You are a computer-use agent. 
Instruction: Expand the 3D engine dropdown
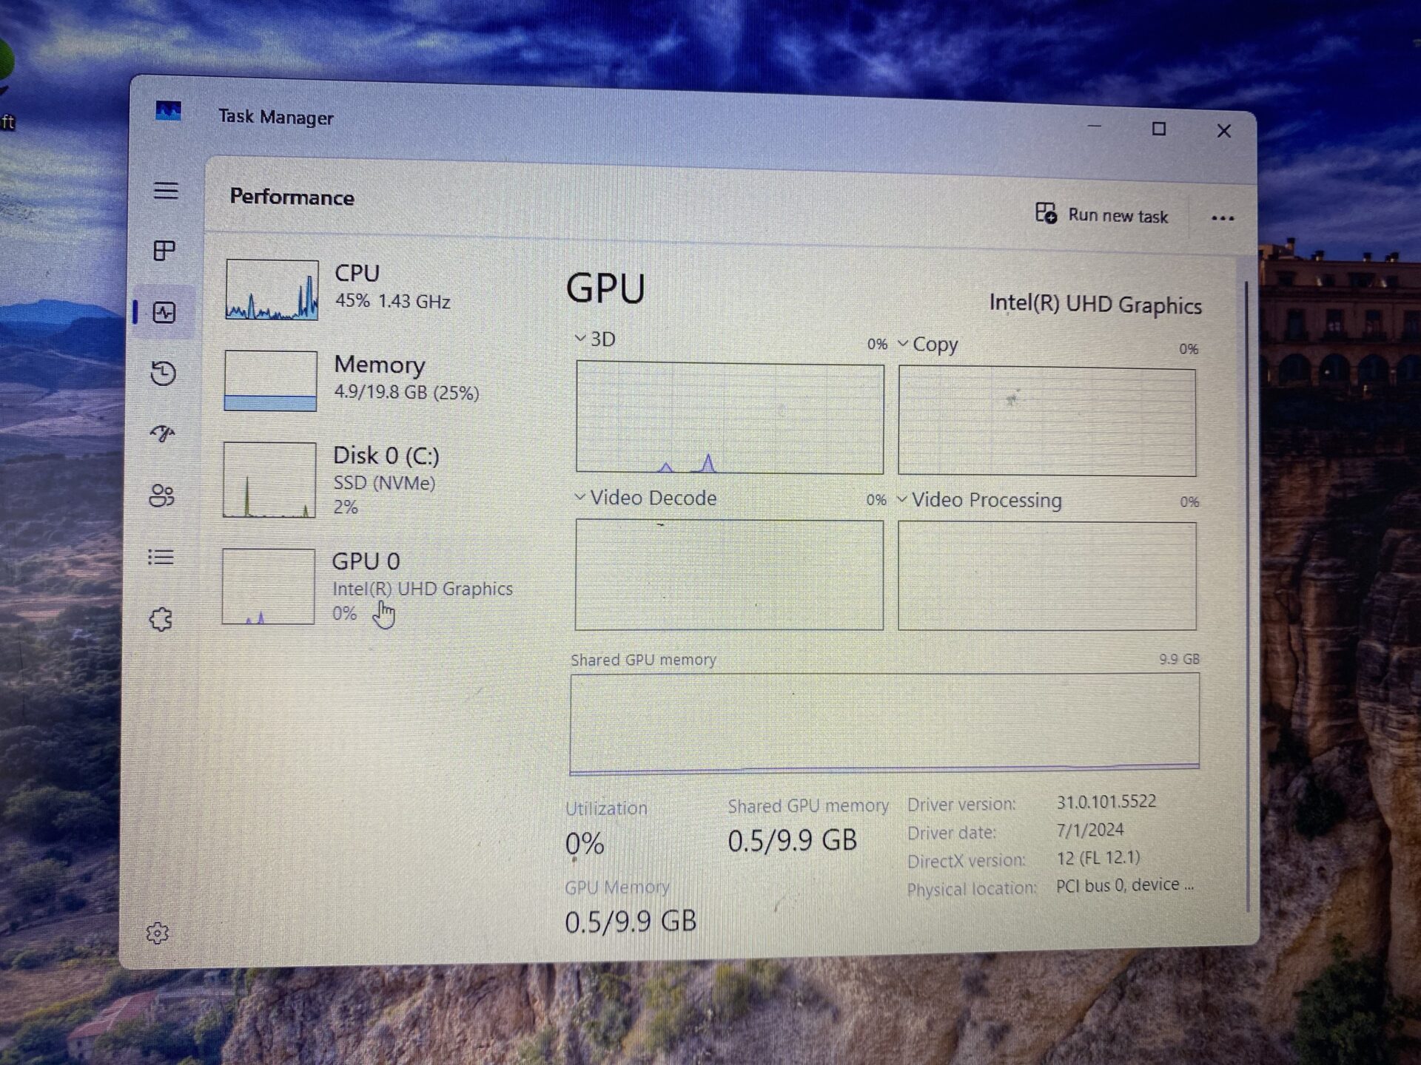tap(596, 339)
